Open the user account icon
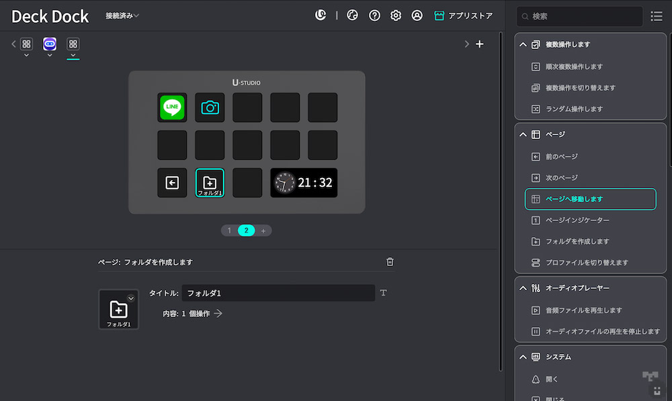The height and width of the screenshot is (401, 672). [417, 15]
